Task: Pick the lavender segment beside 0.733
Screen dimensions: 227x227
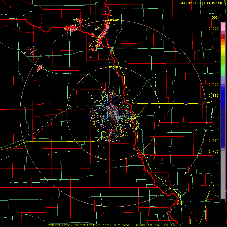Action: (x=223, y=80)
